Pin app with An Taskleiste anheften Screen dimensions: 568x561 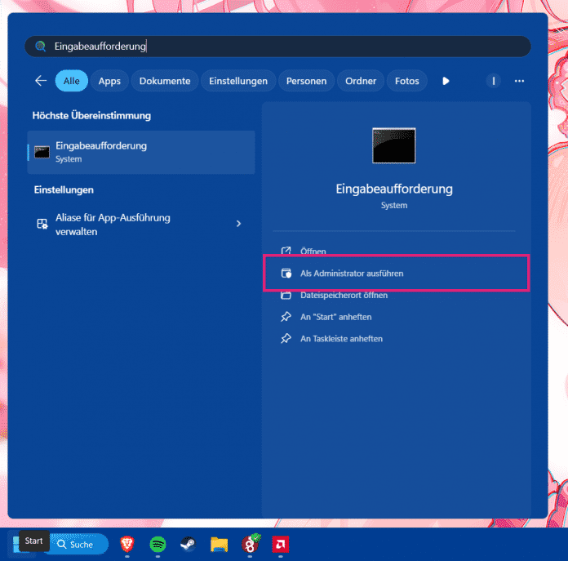341,338
